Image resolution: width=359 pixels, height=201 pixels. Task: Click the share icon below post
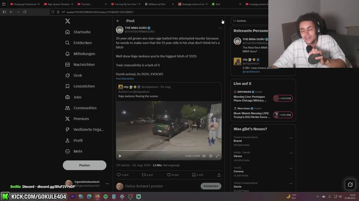[x=219, y=175]
